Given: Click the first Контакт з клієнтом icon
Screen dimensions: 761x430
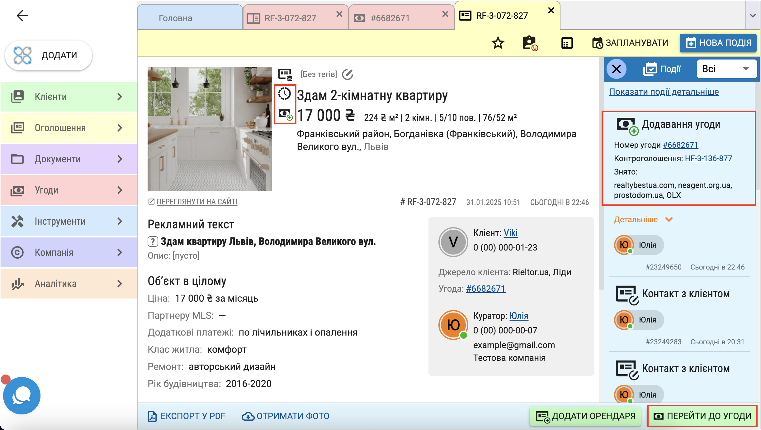Looking at the screenshot, I should click(627, 295).
